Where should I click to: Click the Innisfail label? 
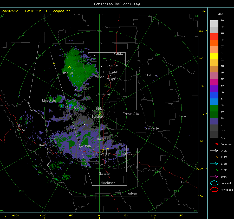105,94
